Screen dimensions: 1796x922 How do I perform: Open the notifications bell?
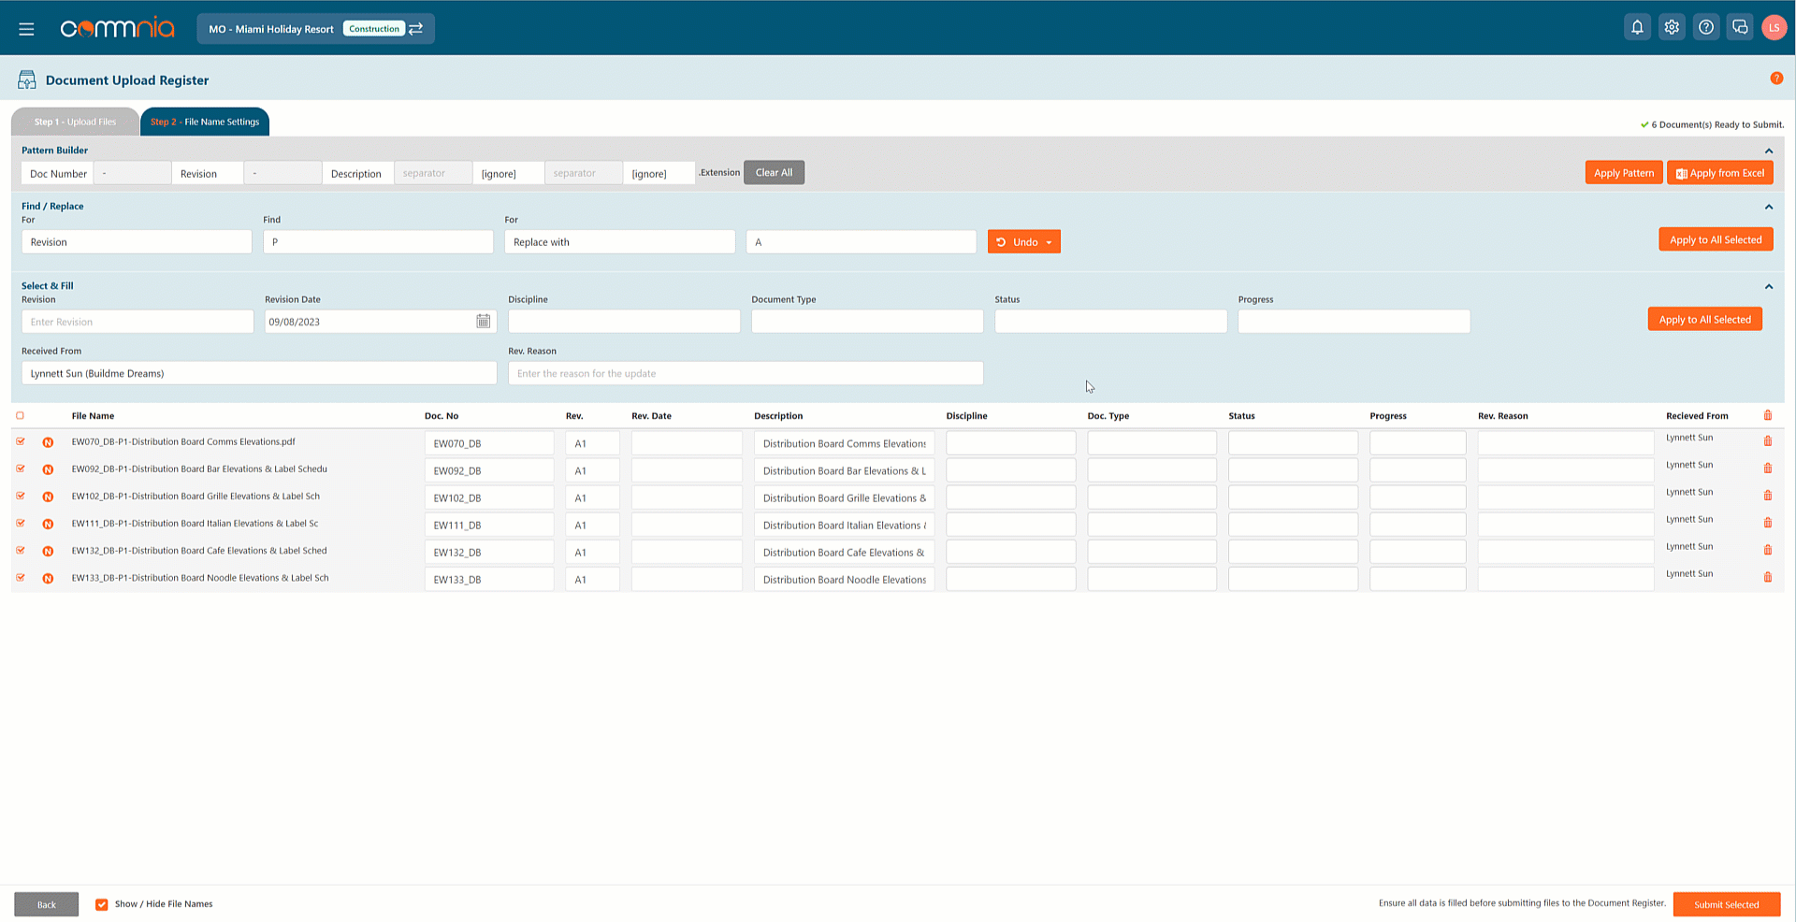[1637, 27]
